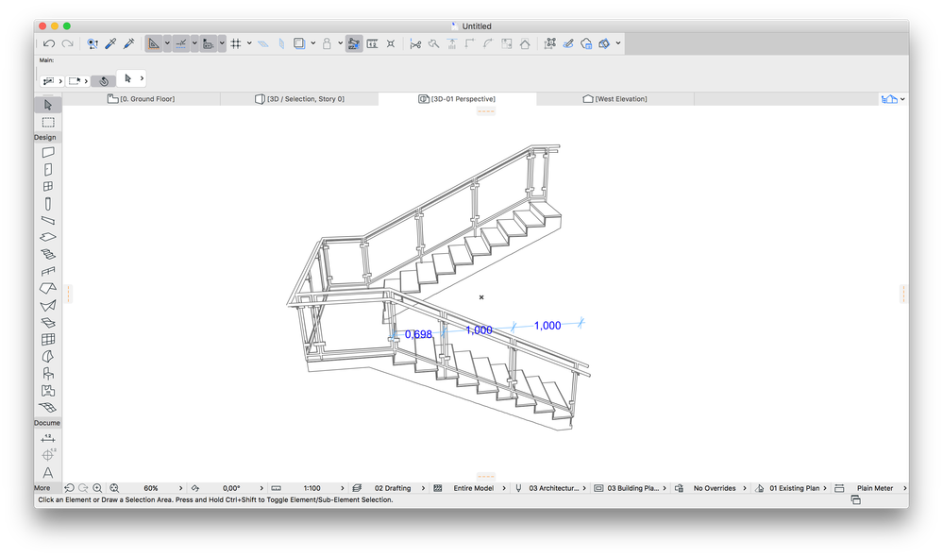
Task: Select the Level Dimension tool
Action: (48, 455)
